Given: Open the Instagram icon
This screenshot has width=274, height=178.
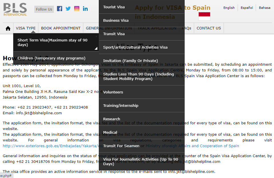Looking at the screenshot, I should pyautogui.click(x=77, y=9).
